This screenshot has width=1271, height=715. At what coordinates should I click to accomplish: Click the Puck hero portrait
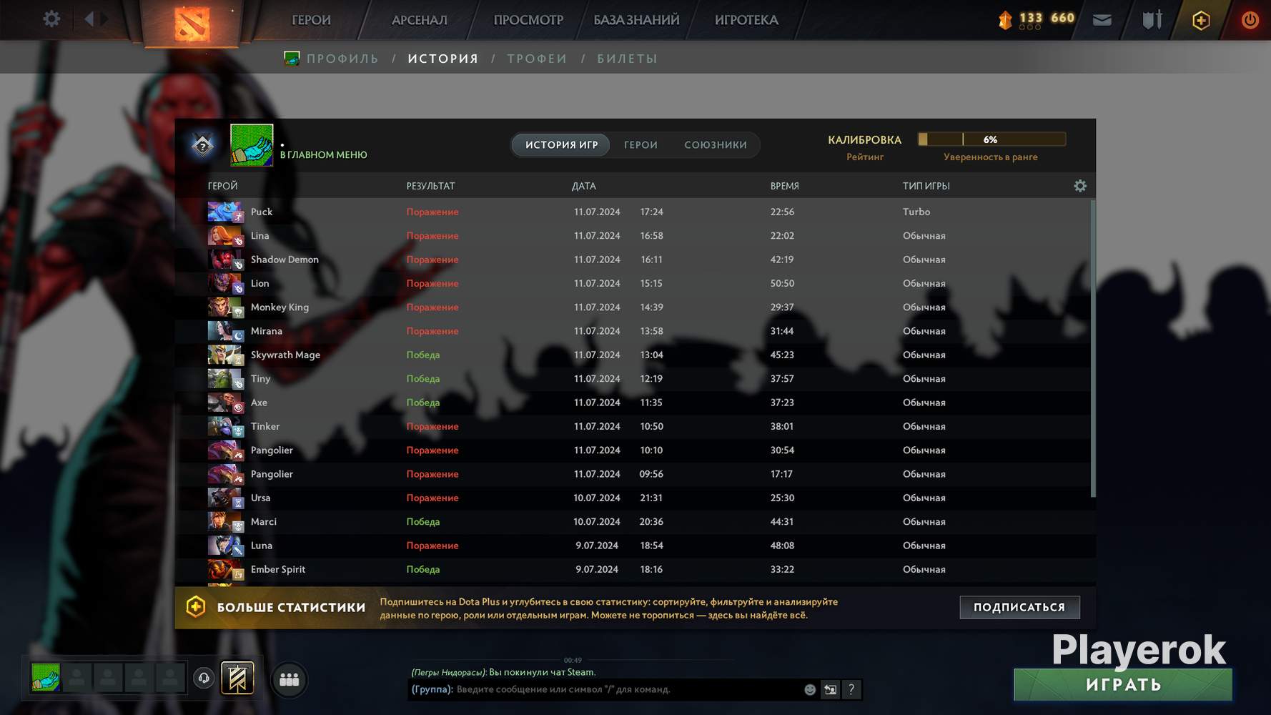225,212
